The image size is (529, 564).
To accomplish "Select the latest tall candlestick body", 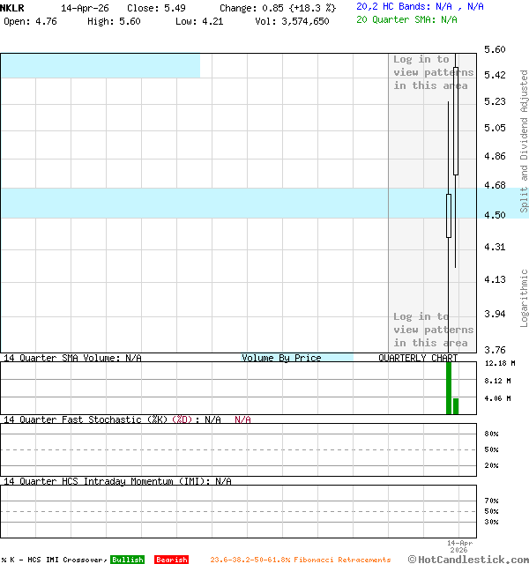I will [456, 120].
